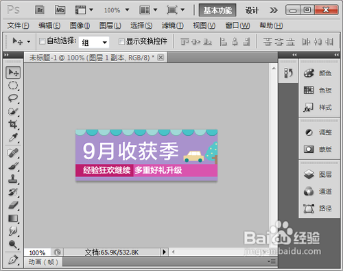
Task: Select the Brush tool
Action: tap(13, 166)
